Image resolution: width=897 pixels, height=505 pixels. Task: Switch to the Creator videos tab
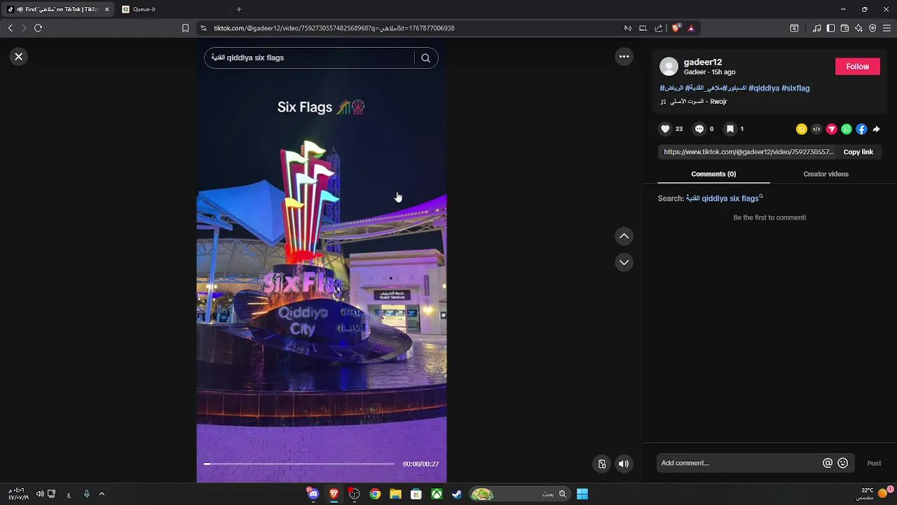[826, 174]
